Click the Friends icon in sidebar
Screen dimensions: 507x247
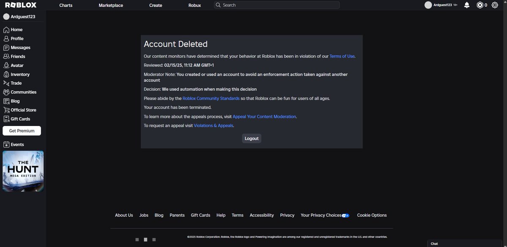(6, 56)
